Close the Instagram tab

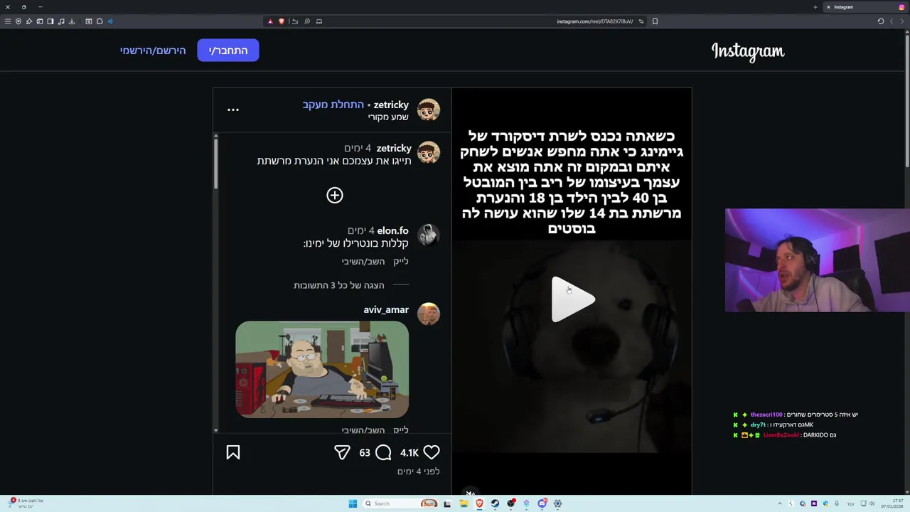pos(828,7)
